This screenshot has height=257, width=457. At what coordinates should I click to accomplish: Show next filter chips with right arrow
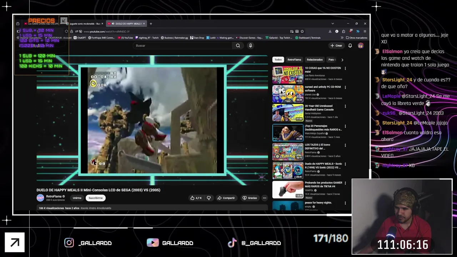(x=342, y=60)
